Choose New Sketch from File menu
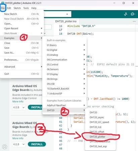Viewport: 138px width, 151px height. [21, 14]
